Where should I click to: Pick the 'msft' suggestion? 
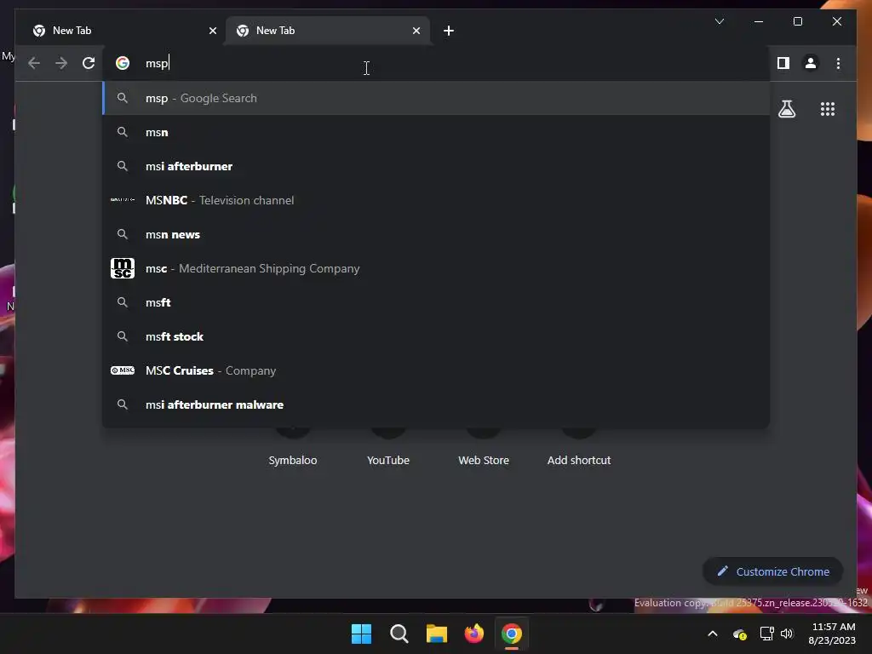click(x=437, y=302)
